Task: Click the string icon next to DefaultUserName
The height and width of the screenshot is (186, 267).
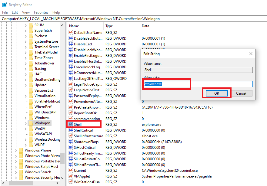Action: click(71, 32)
